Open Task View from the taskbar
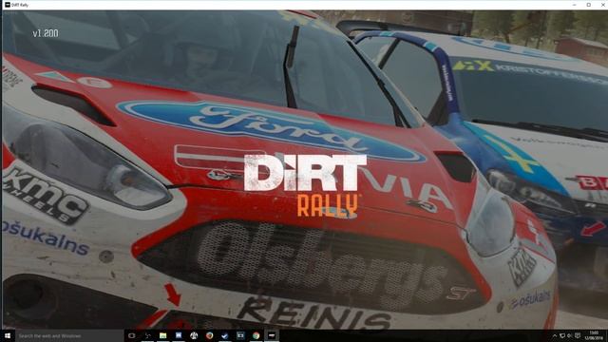This screenshot has height=342, width=608. pos(132,335)
